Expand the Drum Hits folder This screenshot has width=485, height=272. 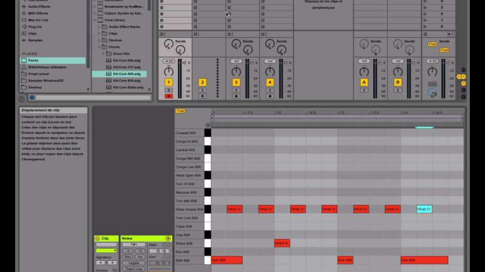[103, 54]
